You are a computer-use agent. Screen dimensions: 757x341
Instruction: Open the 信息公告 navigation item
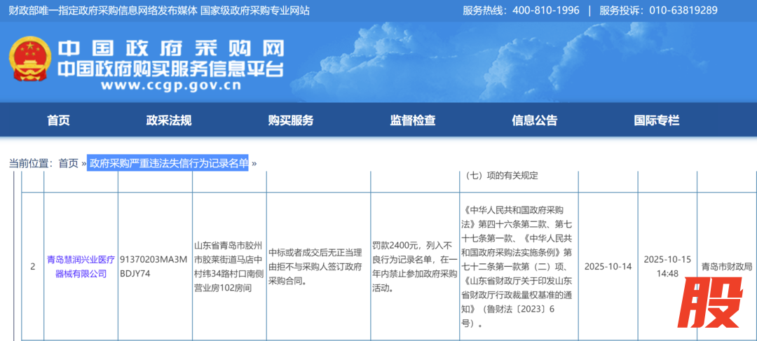tap(534, 120)
